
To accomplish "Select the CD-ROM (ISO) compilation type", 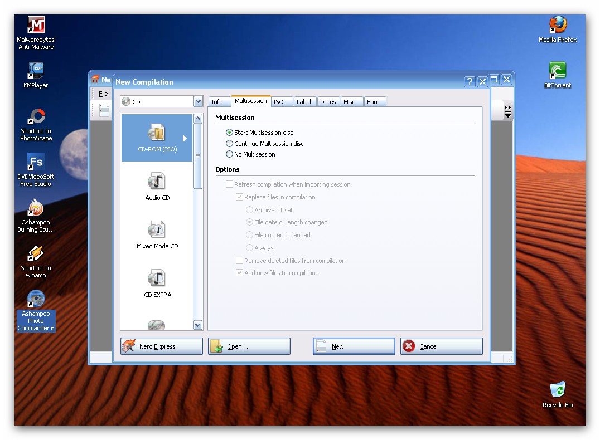I will pos(157,138).
